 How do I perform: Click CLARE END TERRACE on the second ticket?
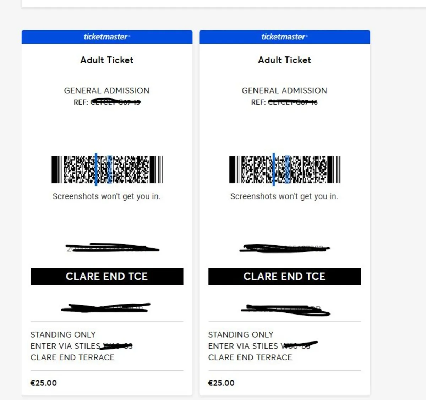coord(250,357)
